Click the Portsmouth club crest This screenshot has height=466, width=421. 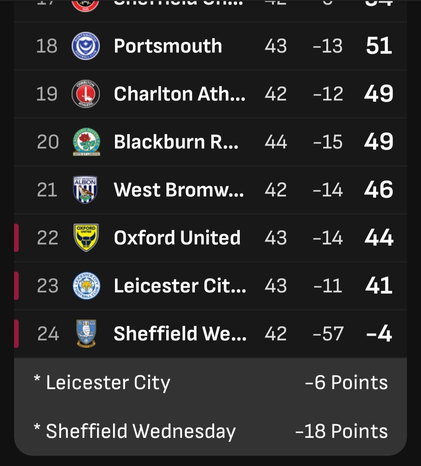coord(86,46)
